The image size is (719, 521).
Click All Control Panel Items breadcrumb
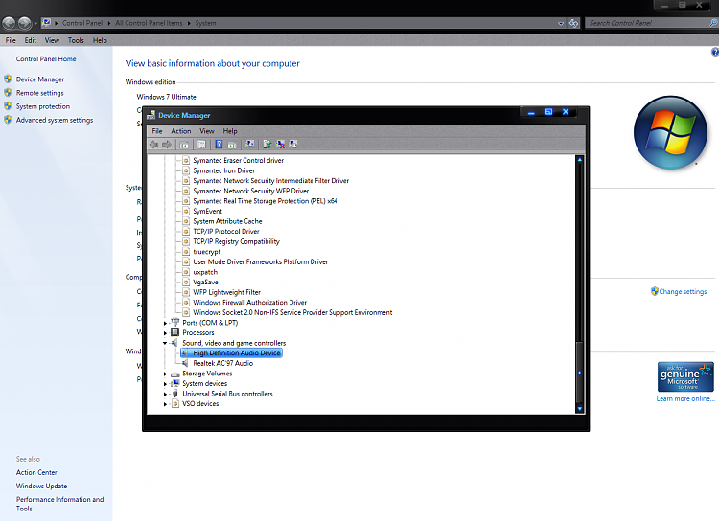click(x=149, y=23)
